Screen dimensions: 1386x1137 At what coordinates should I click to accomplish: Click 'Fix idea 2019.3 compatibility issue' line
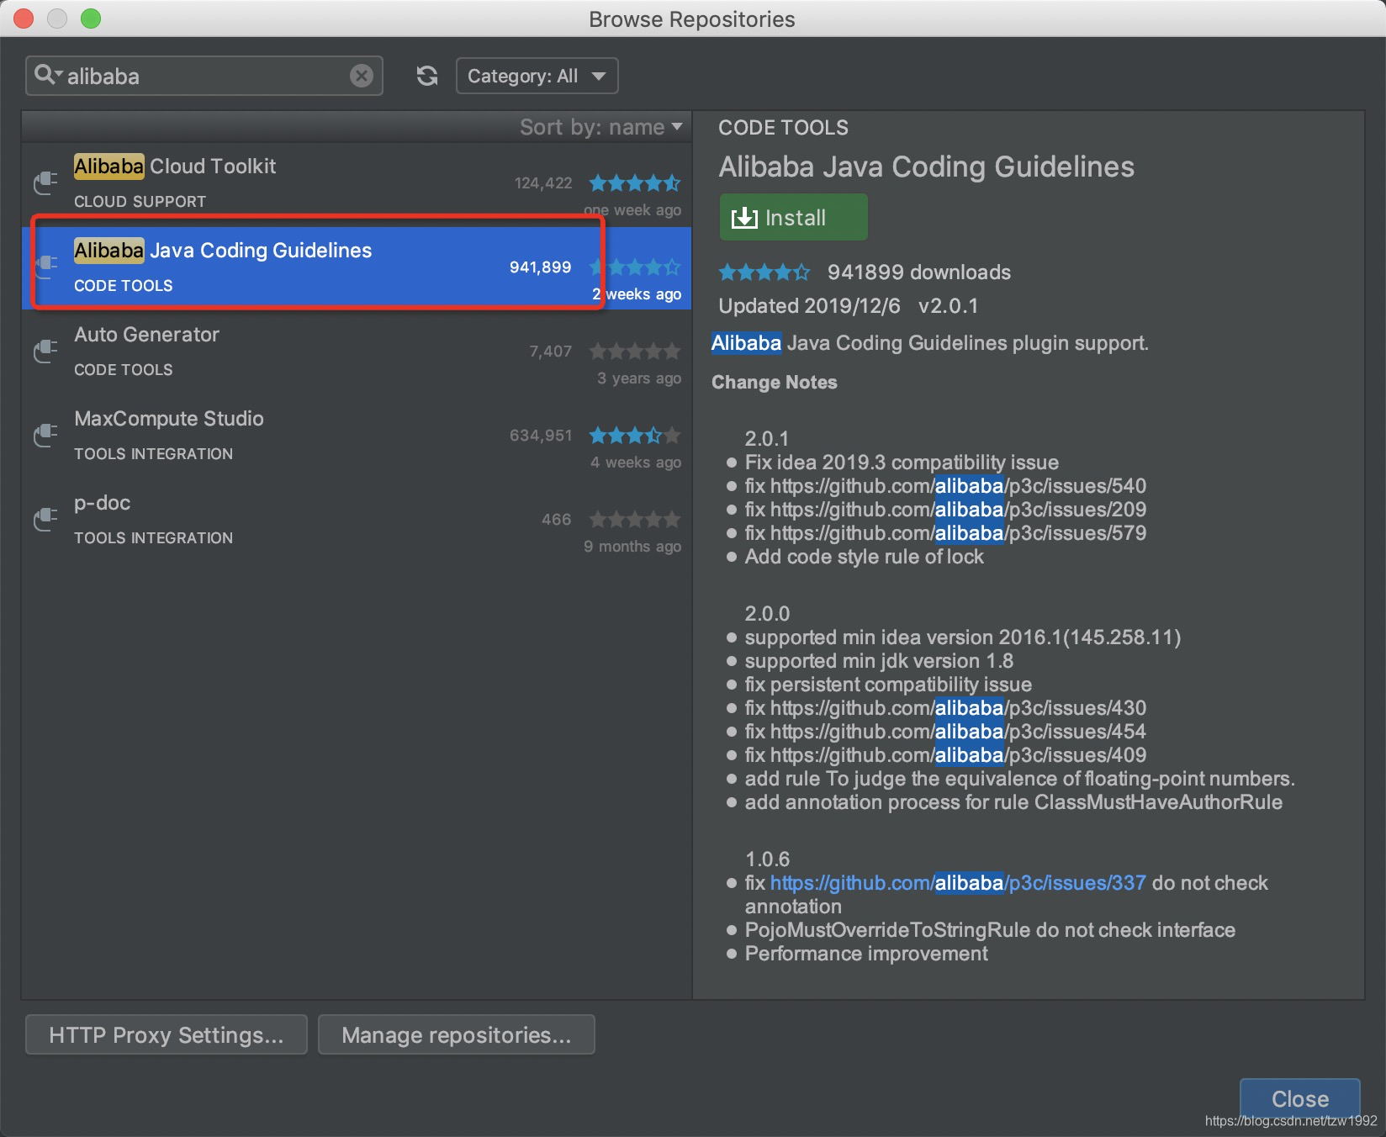[902, 463]
